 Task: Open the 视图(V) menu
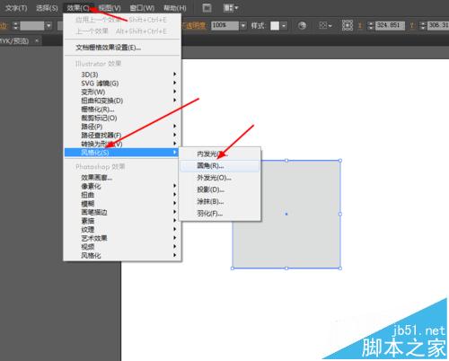(110, 8)
